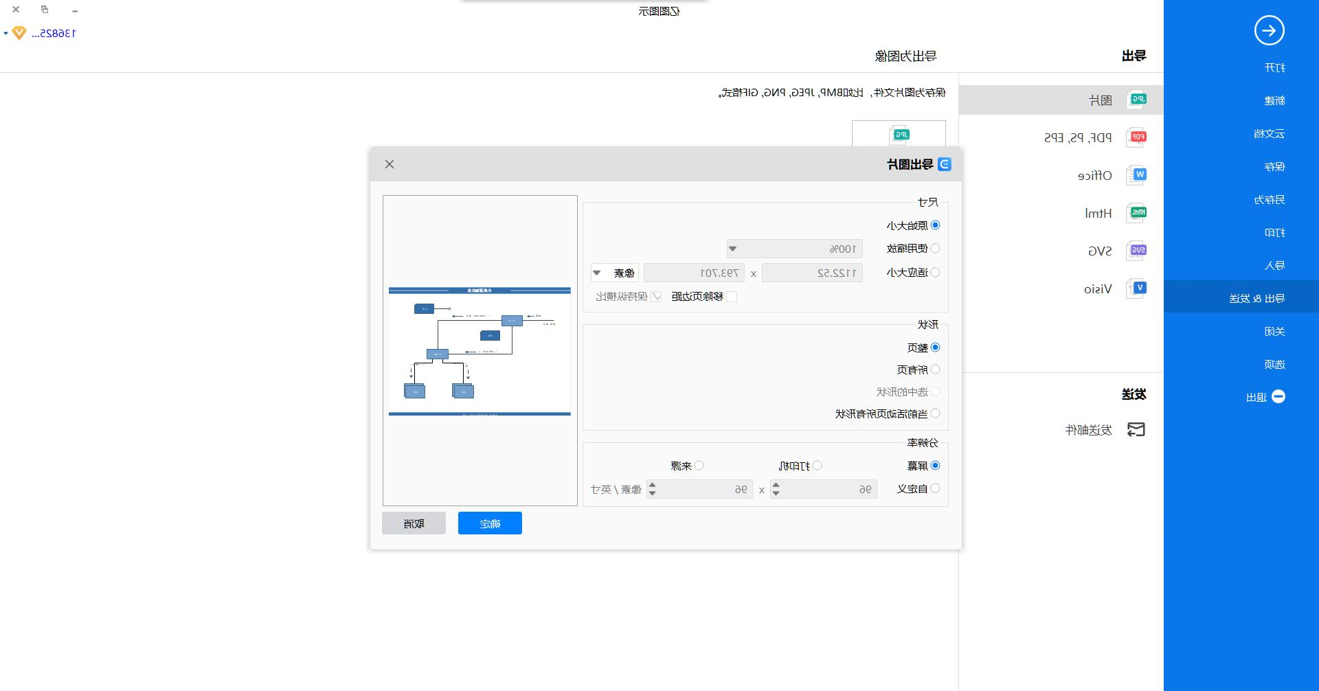The image size is (1319, 691).
Task: Choose the Office export type label
Action: tap(1094, 175)
